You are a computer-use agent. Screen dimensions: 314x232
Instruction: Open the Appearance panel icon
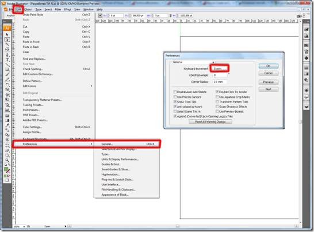point(306,90)
